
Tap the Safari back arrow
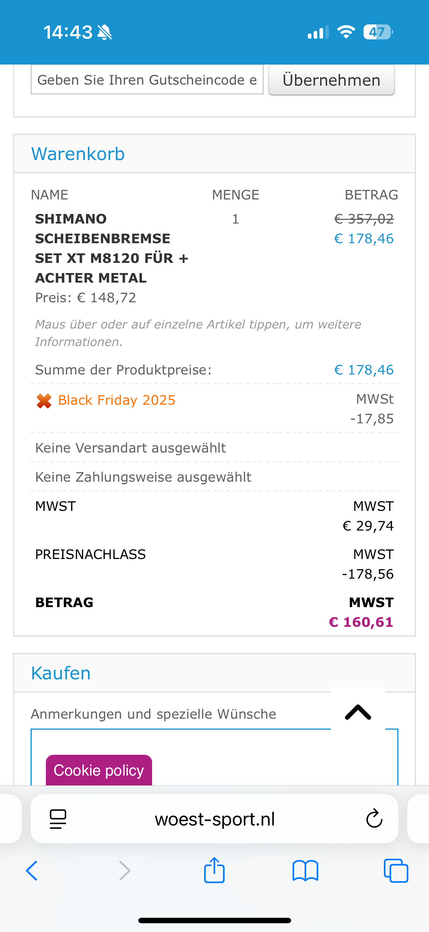(x=32, y=871)
